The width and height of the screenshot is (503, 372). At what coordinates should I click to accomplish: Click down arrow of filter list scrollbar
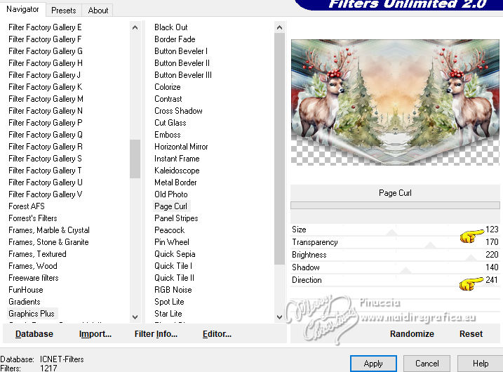point(279,317)
